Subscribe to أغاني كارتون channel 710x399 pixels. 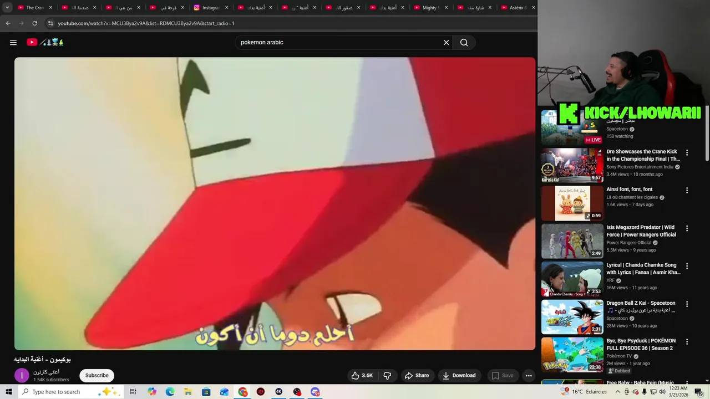click(x=97, y=375)
